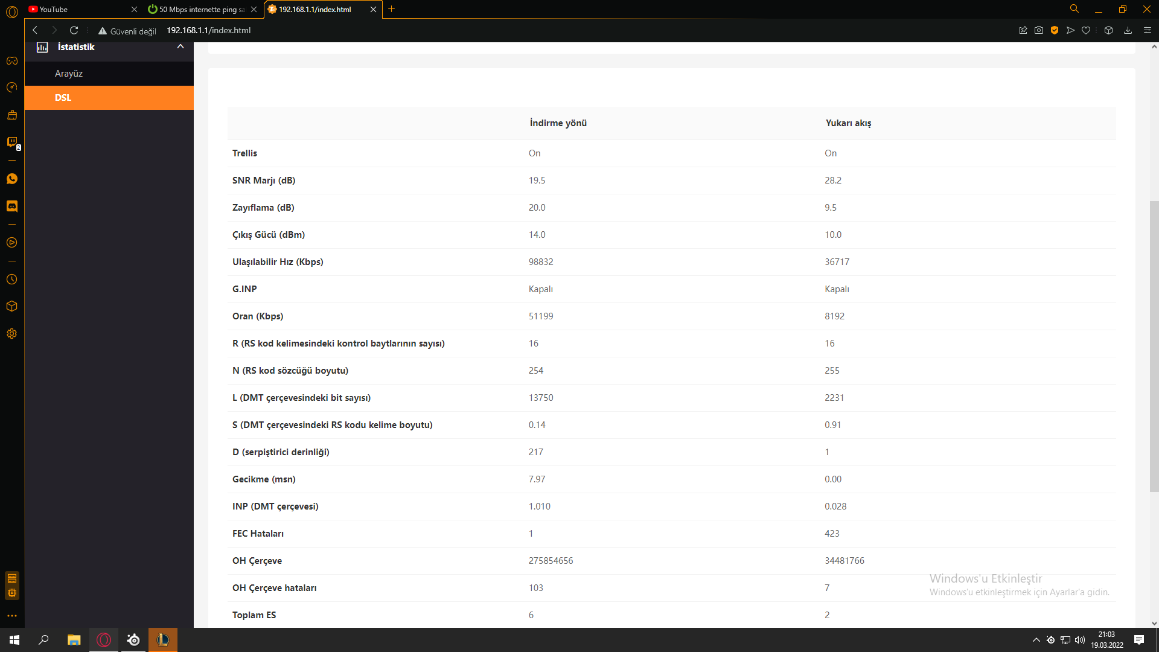
Task: Select DSL in the sidebar menu
Action: pyautogui.click(x=63, y=98)
